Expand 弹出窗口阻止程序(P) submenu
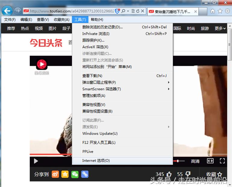Image resolution: width=232 pixels, height=187 pixels. 122,82
